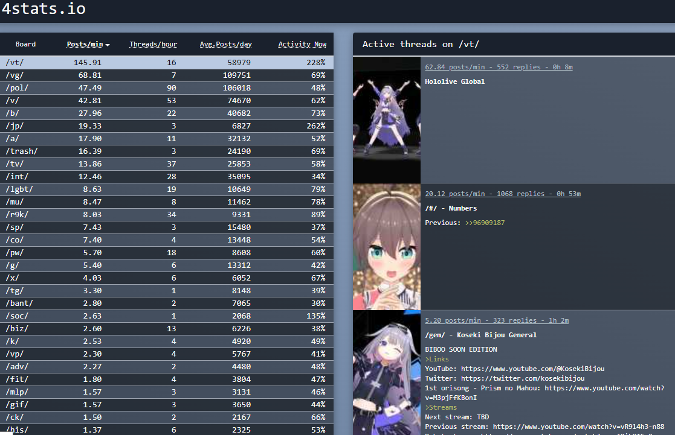Click the 58979 avg posts/day value

click(x=239, y=62)
